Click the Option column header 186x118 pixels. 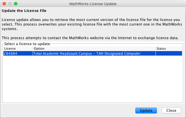pos(94,49)
